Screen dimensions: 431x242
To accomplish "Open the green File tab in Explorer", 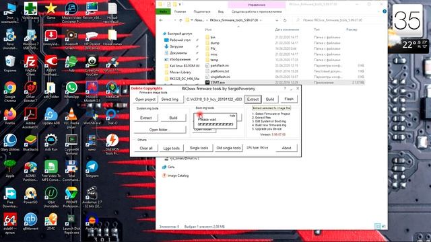I will pos(163,11).
